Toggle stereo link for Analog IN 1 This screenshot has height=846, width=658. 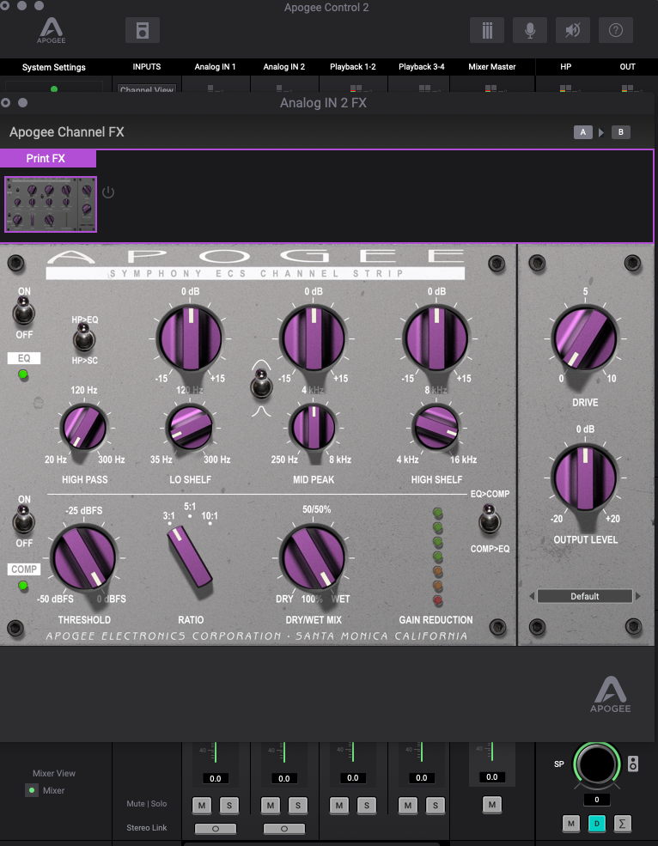pyautogui.click(x=216, y=828)
